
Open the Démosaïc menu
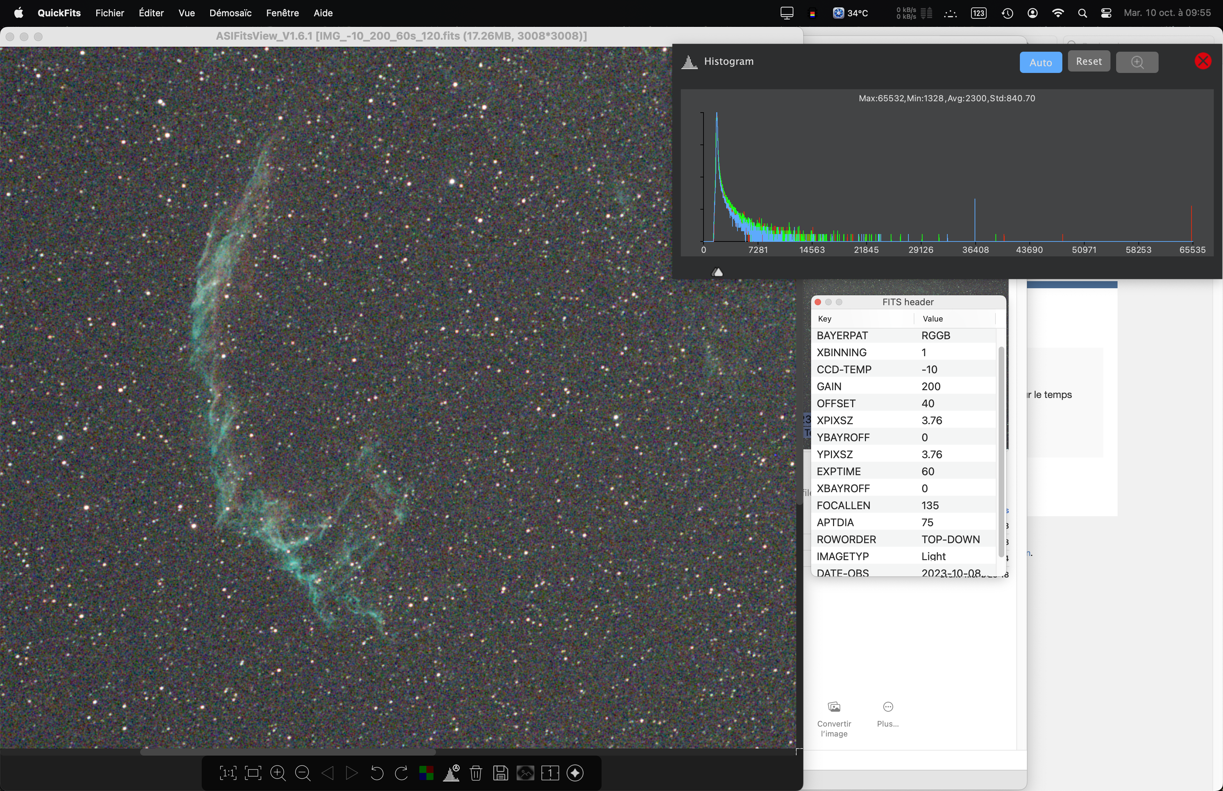pos(230,13)
